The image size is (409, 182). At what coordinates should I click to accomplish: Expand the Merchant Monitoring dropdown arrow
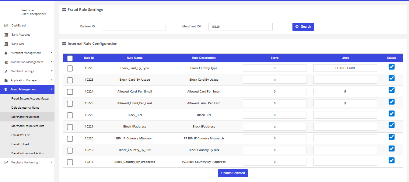point(51,162)
